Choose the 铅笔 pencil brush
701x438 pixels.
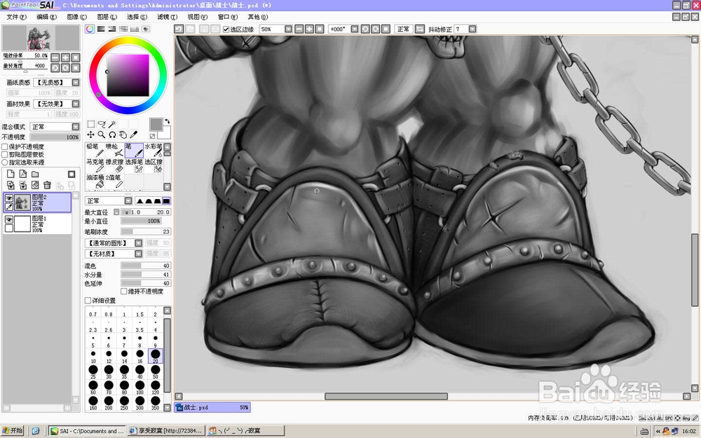[x=95, y=150]
